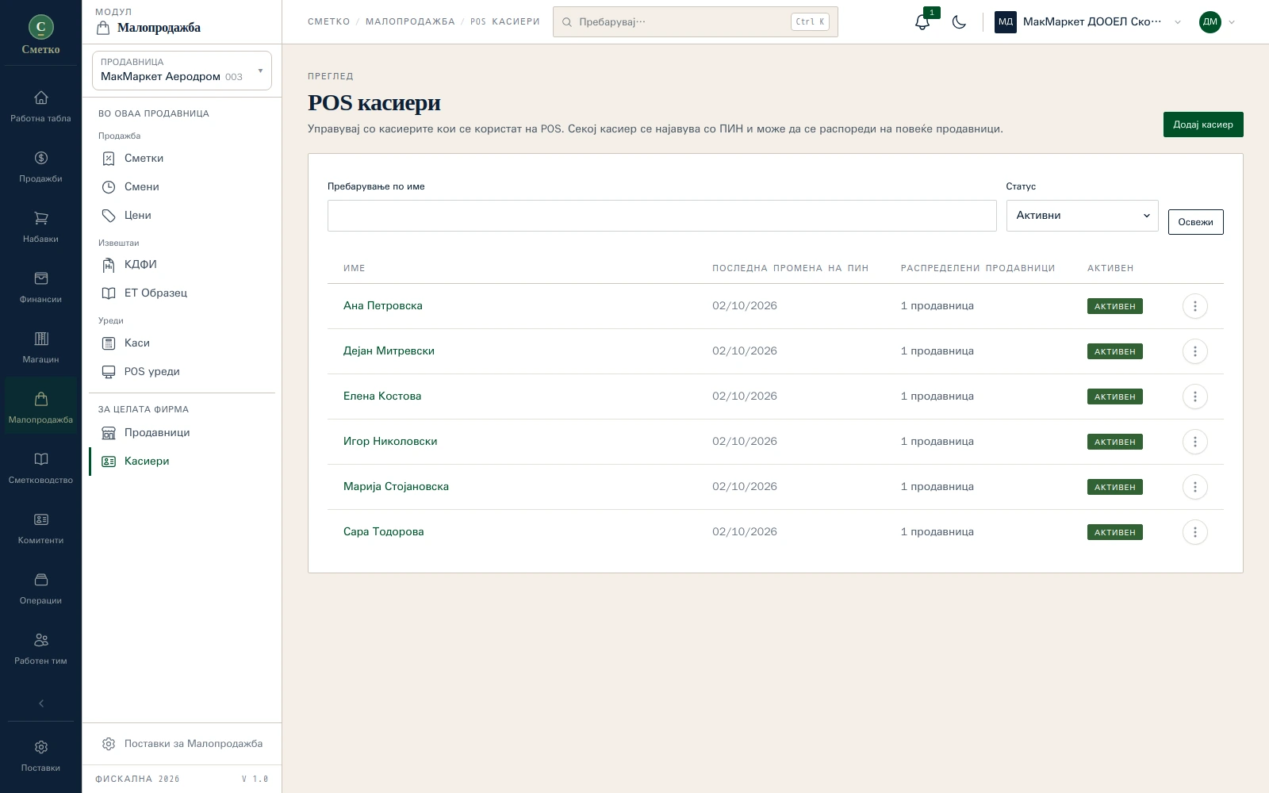Open Сметки in the module menu

182,159
